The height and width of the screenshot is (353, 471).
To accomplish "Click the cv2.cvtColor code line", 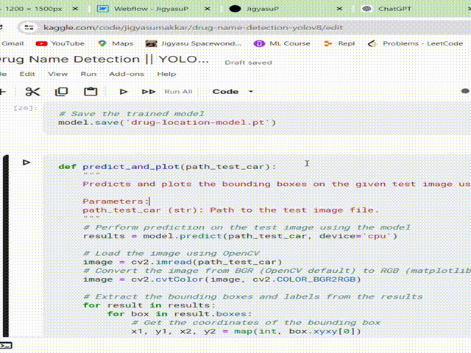I will pos(222,279).
